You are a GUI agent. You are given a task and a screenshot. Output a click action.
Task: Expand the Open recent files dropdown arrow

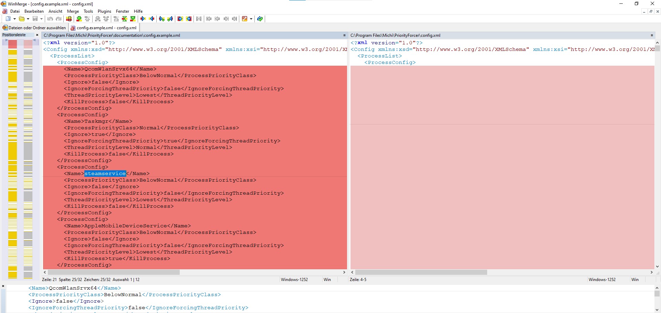[28, 19]
